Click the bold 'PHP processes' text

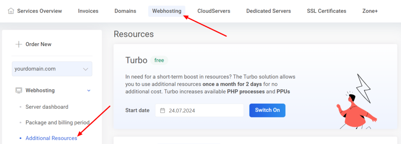246,92
